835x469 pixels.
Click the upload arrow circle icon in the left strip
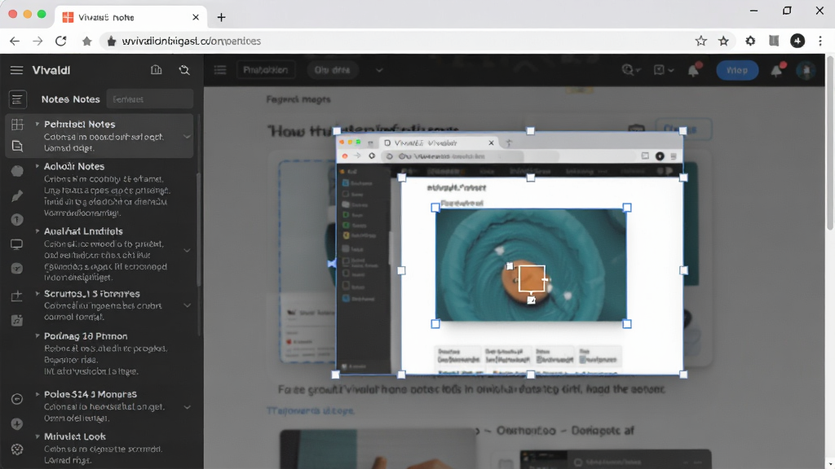tap(17, 220)
